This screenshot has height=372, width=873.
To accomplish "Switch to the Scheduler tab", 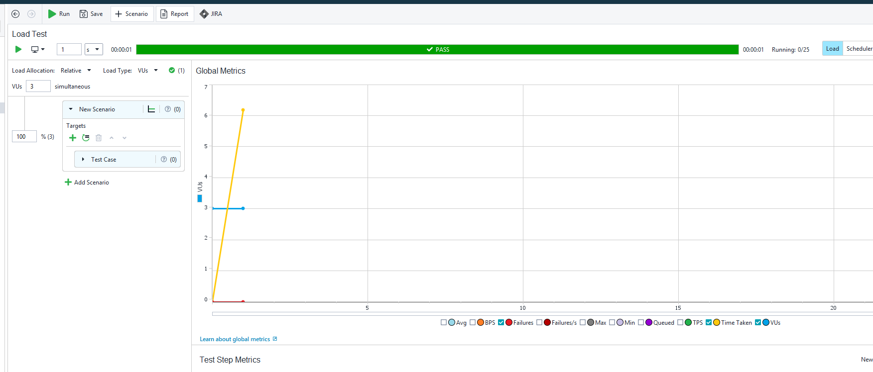I will pyautogui.click(x=859, y=49).
